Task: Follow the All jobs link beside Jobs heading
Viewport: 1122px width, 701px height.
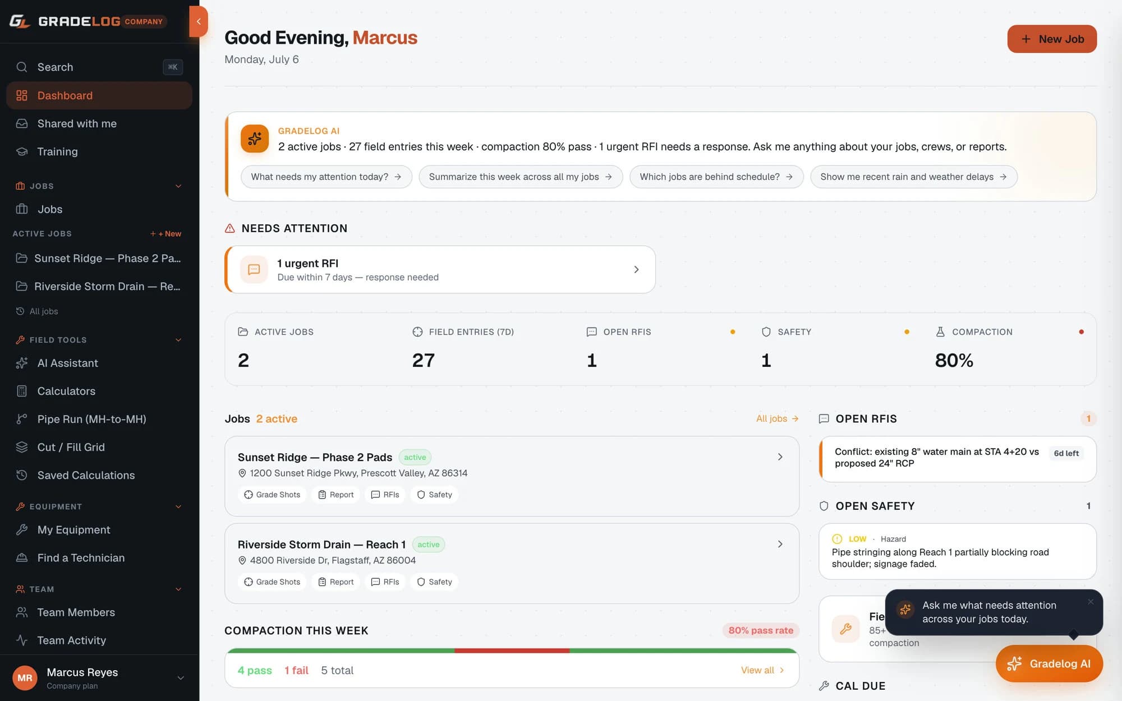Action: [x=777, y=419]
